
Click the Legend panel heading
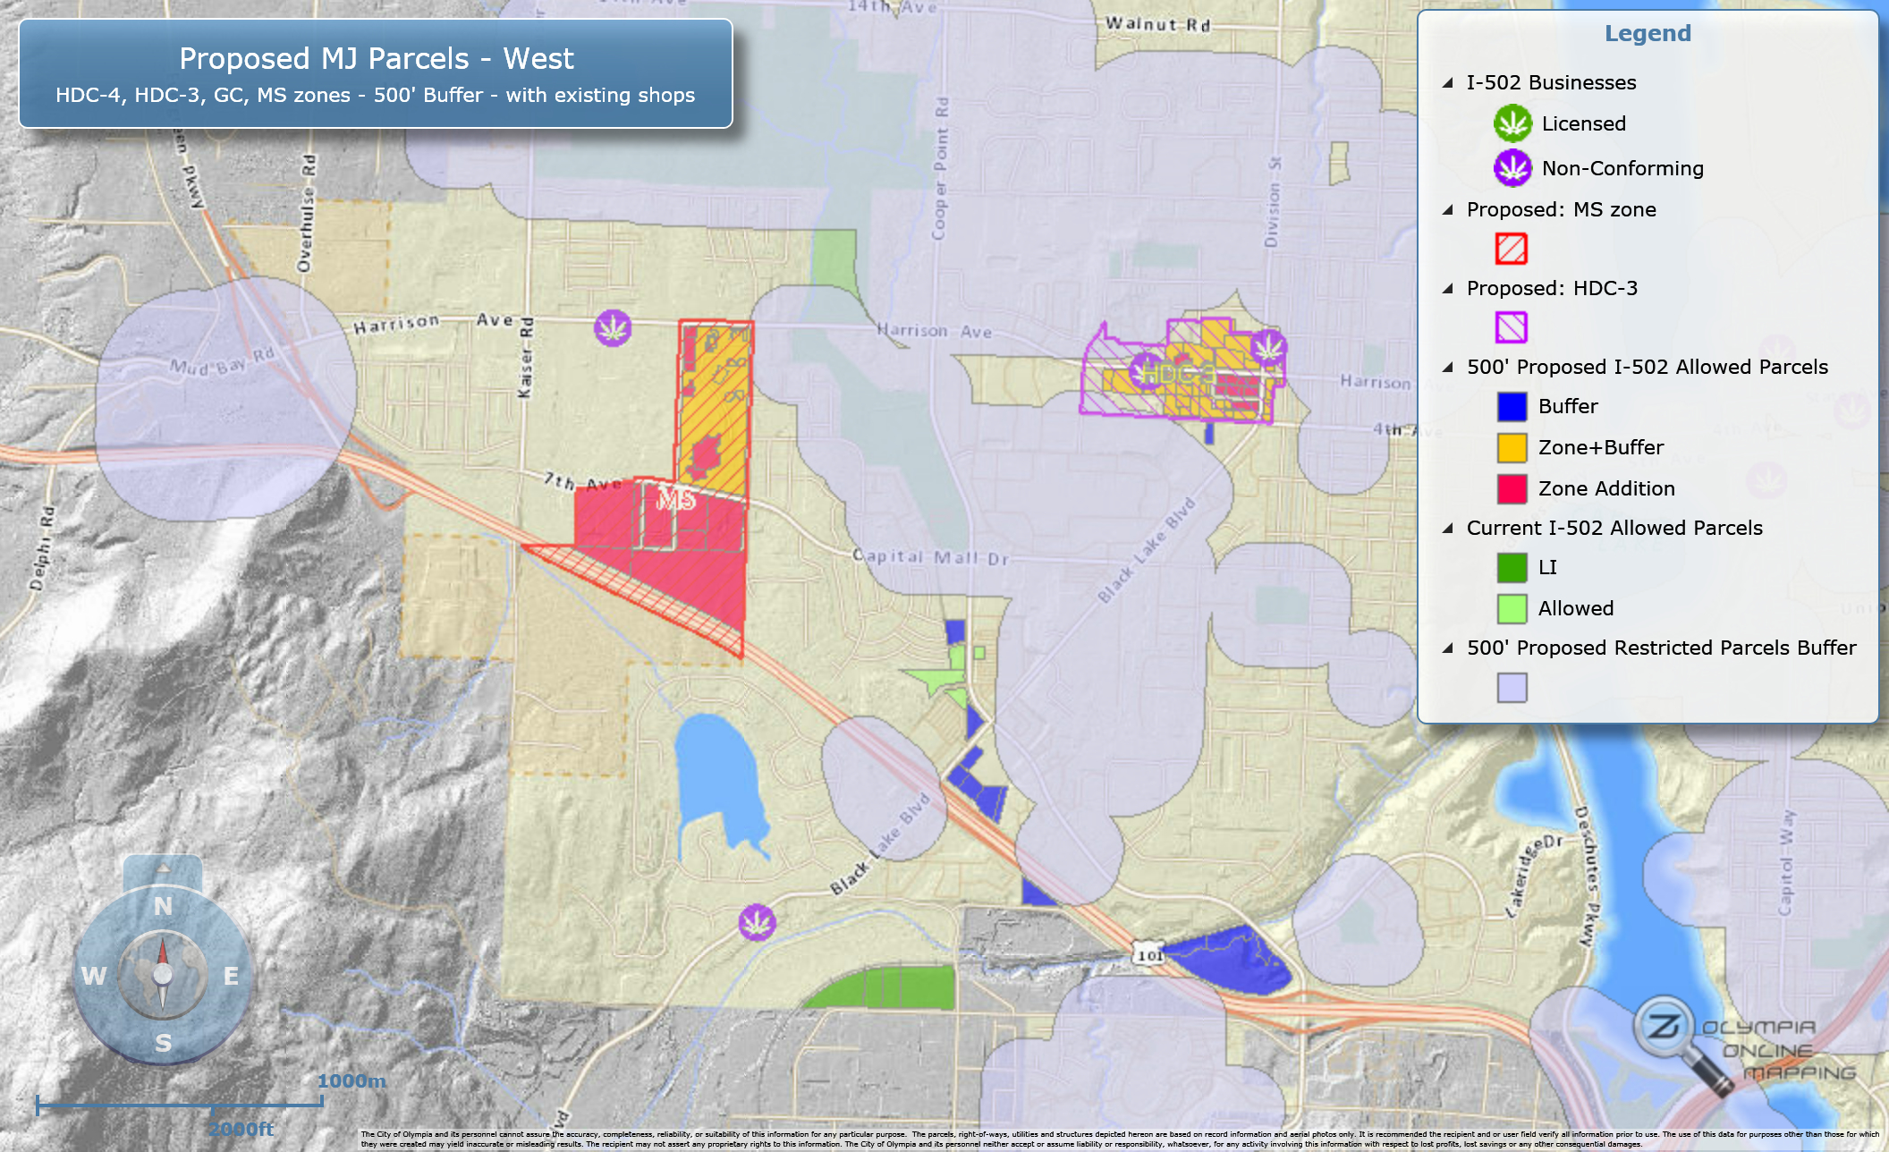(x=1648, y=33)
